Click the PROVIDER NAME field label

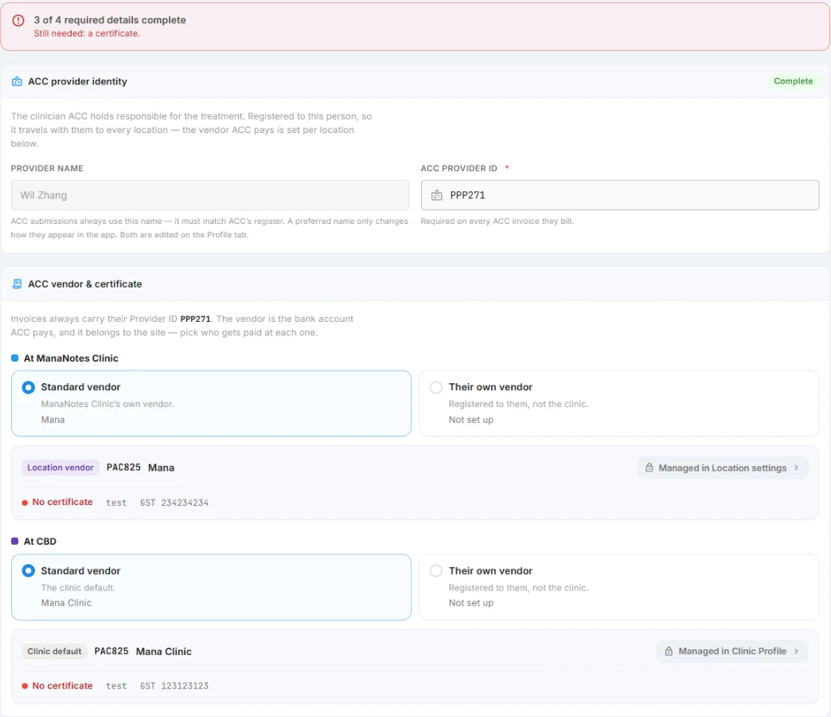click(x=47, y=168)
